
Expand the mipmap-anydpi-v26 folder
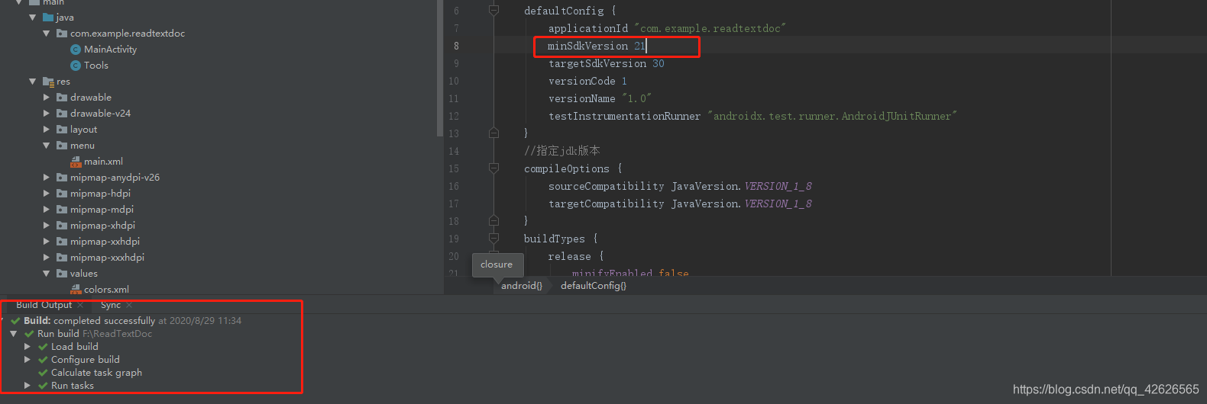point(46,178)
